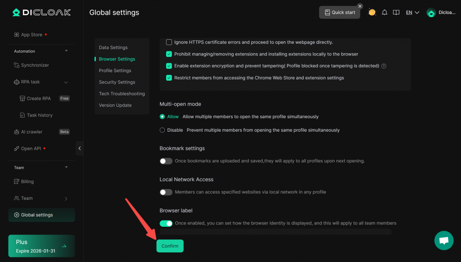Select the Disable multi-open mode radio

(163, 130)
